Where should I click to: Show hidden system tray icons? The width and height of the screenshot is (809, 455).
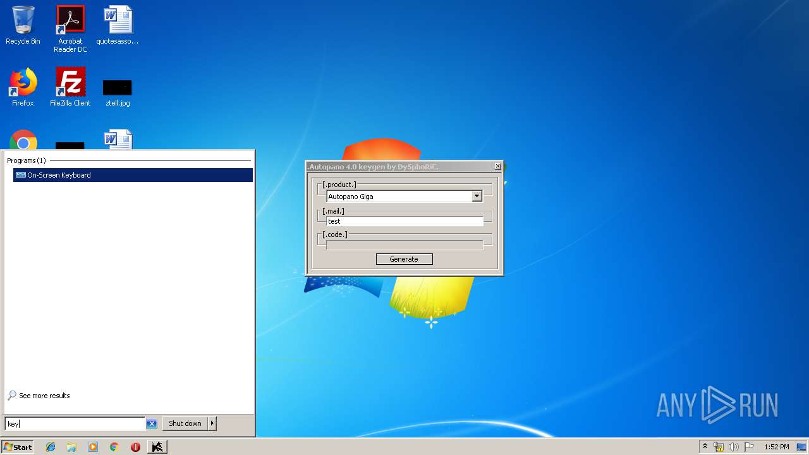[705, 447]
